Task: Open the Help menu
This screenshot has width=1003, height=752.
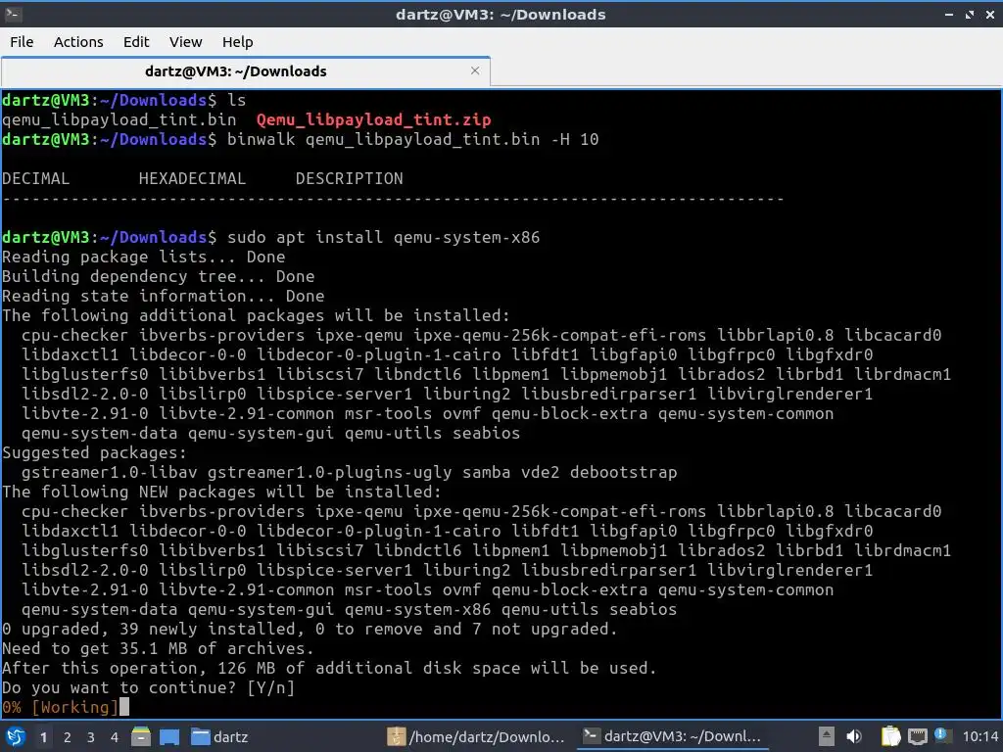Action: pyautogui.click(x=237, y=41)
